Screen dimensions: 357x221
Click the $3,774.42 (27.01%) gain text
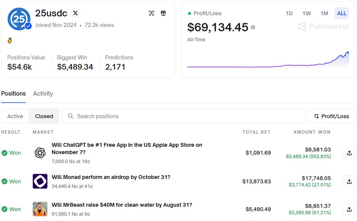[x=310, y=185]
